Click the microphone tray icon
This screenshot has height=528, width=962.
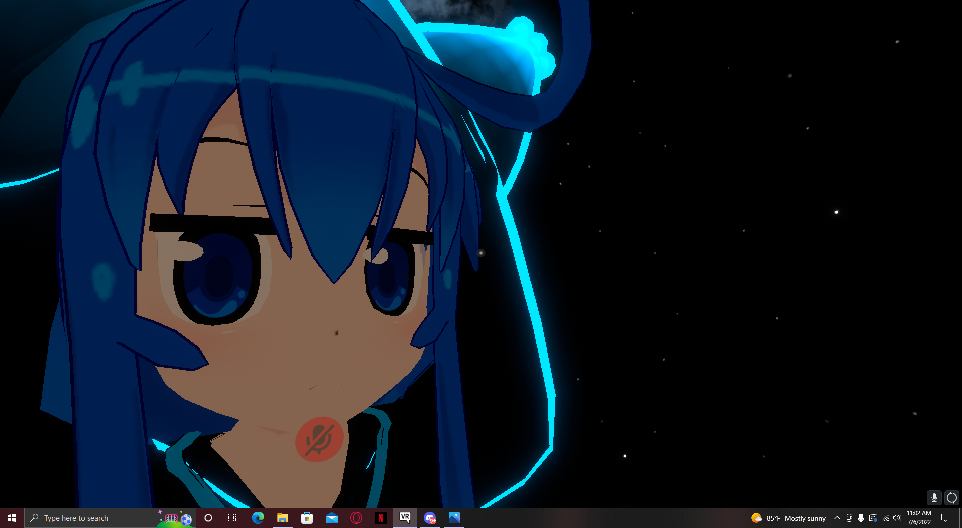(x=861, y=518)
